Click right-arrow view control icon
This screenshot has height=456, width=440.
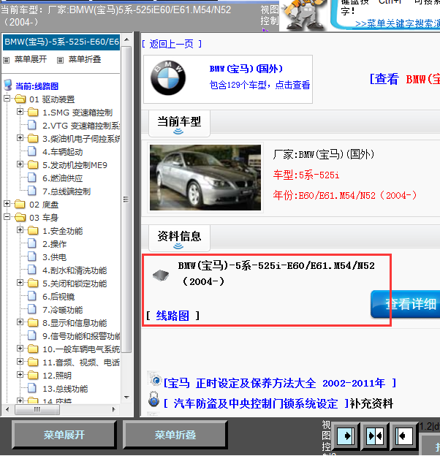click(x=346, y=436)
